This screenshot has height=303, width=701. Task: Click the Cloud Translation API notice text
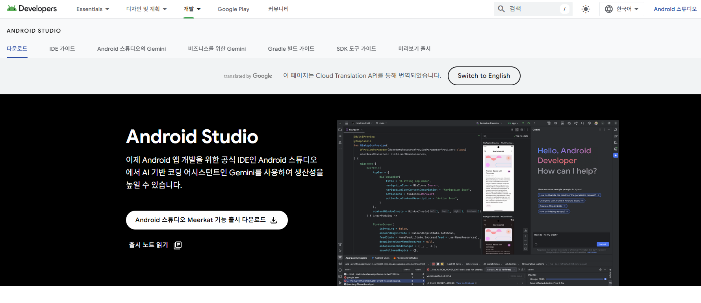[x=362, y=75]
